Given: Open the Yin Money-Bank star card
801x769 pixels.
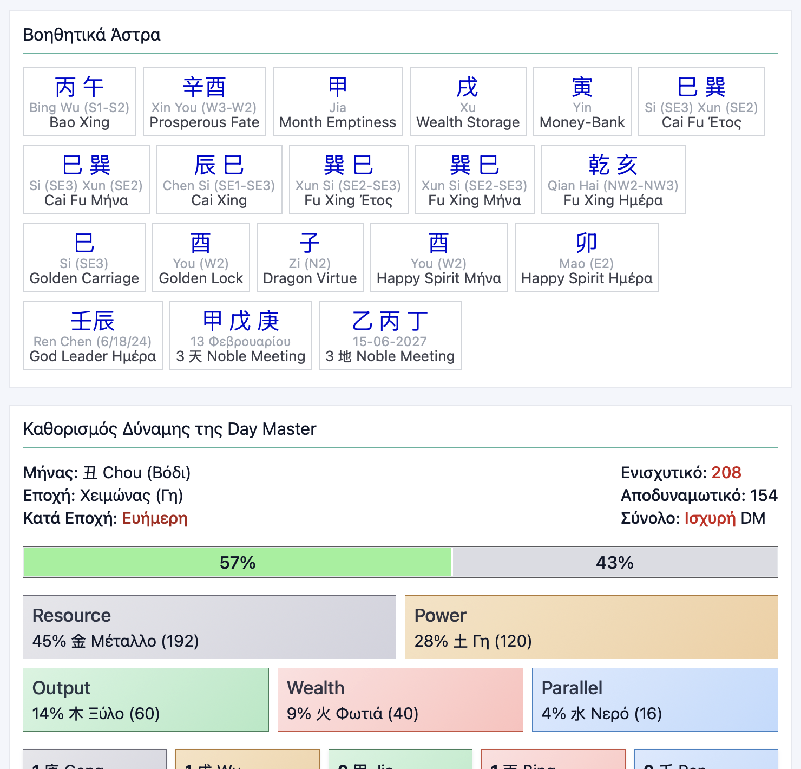Looking at the screenshot, I should pos(582,101).
